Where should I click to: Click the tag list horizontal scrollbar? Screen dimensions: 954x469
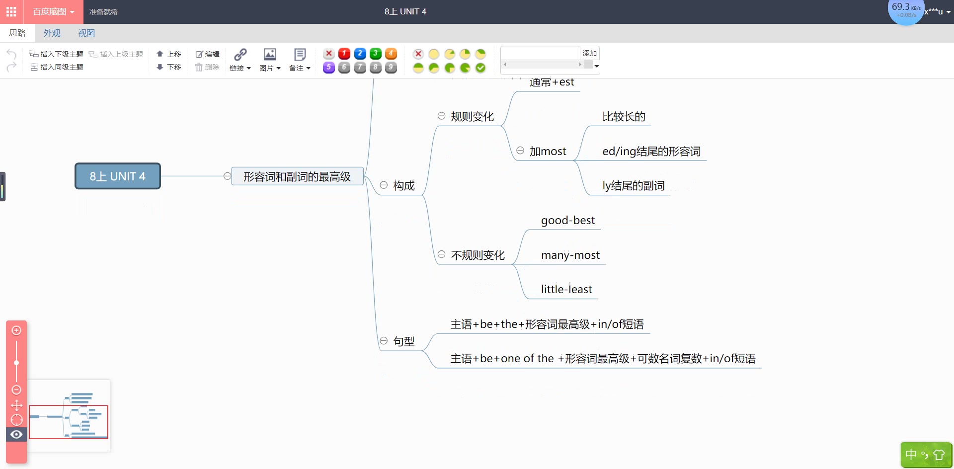[x=542, y=65]
